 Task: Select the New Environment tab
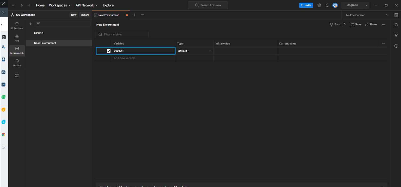coord(111,15)
